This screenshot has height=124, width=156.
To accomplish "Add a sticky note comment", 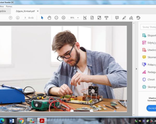I will [x=117, y=18].
